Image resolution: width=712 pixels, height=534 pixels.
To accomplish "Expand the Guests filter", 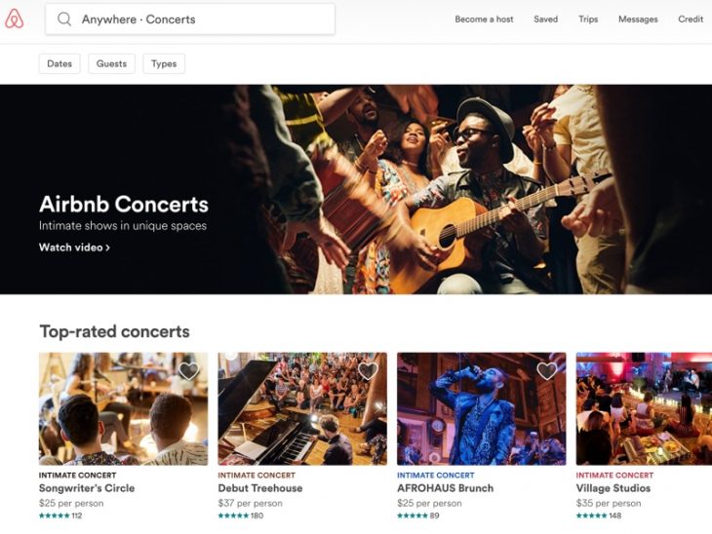I will pyautogui.click(x=111, y=63).
